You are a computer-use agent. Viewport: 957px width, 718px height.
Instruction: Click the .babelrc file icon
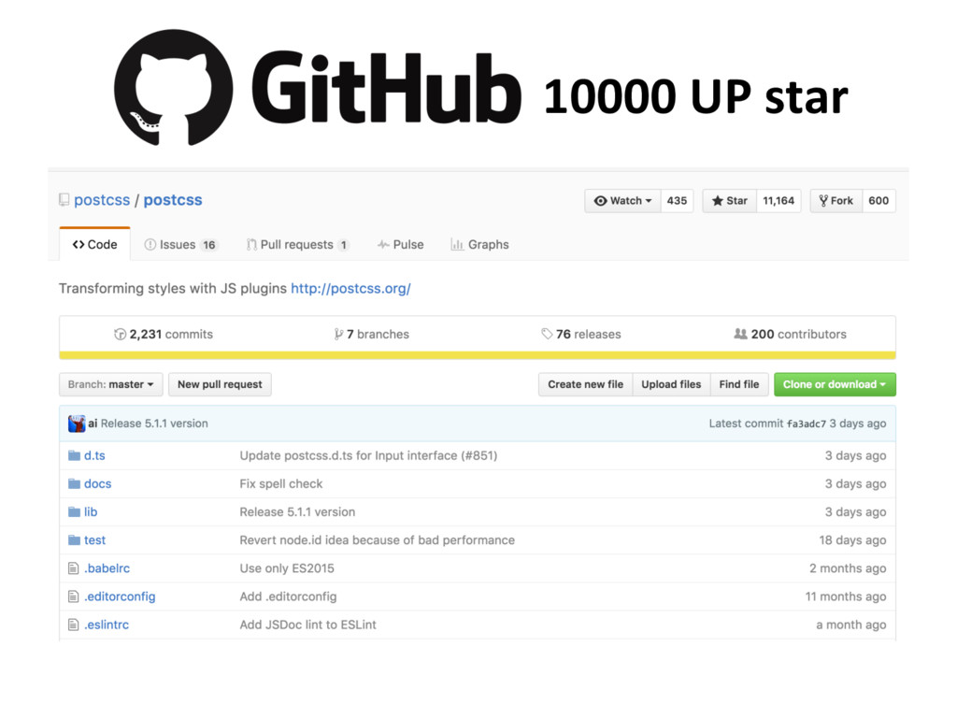tap(73, 568)
